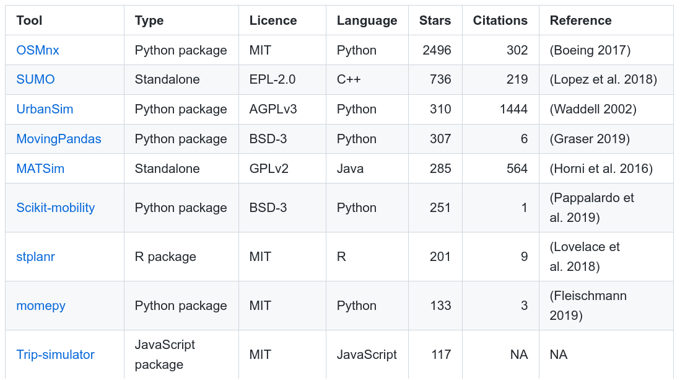685x380 pixels.
Task: Visit the MATSim link
Action: [x=40, y=169]
